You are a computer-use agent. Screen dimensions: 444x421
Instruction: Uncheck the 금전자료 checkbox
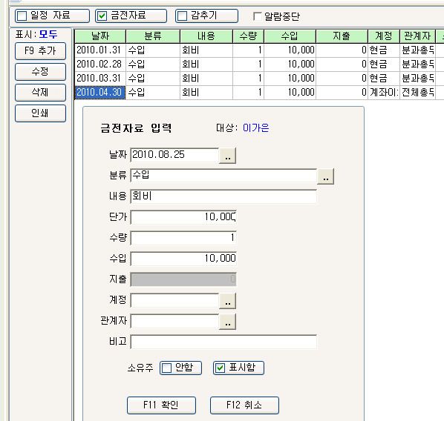tap(131, 16)
